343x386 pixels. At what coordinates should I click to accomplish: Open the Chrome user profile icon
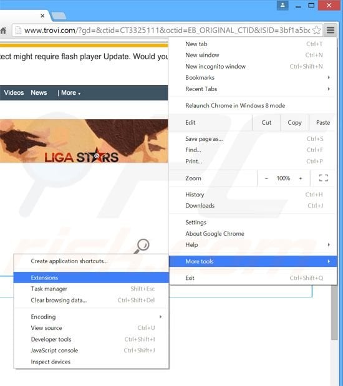coord(283,5)
